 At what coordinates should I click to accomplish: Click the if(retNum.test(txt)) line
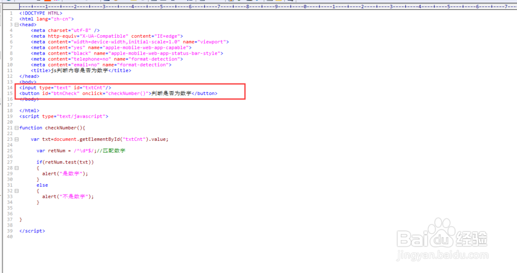(65, 163)
